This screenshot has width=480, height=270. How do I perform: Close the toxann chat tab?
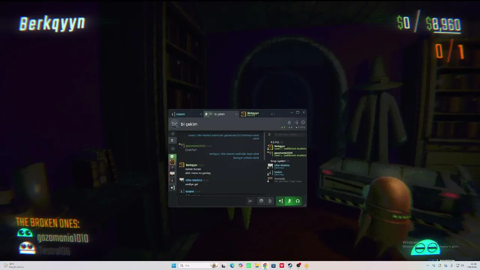pyautogui.click(x=201, y=114)
